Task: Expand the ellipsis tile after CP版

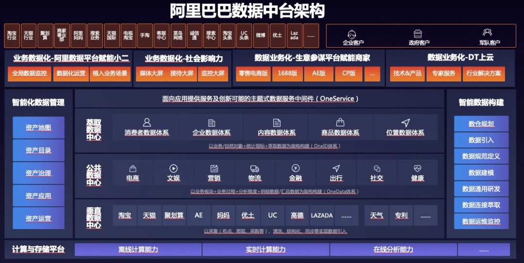Action: click(372, 74)
